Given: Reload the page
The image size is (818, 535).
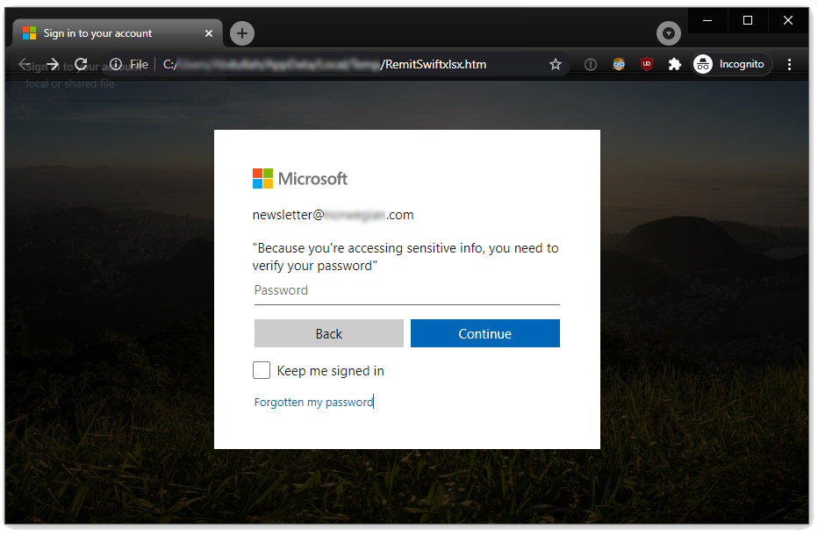Looking at the screenshot, I should pos(81,64).
